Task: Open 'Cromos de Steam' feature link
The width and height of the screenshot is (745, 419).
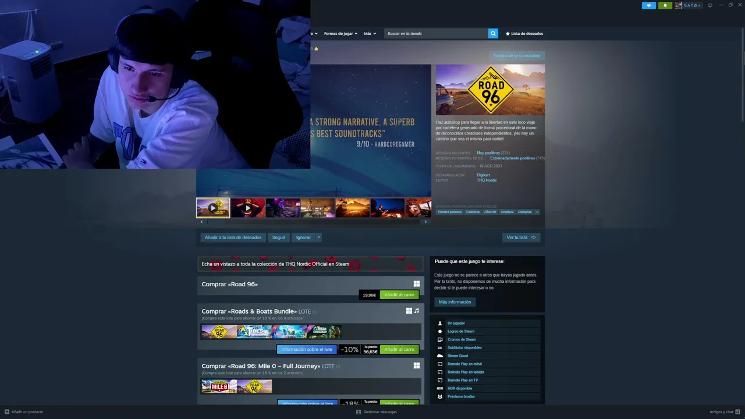Action: tap(462, 339)
